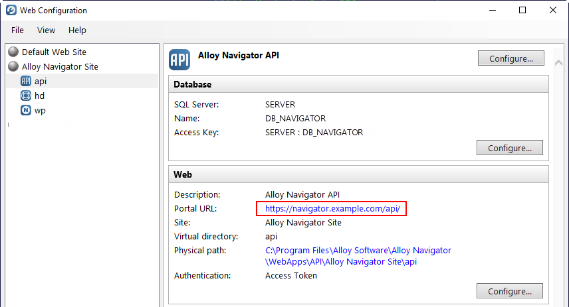
Task: Click the Web section header
Action: tap(358, 174)
